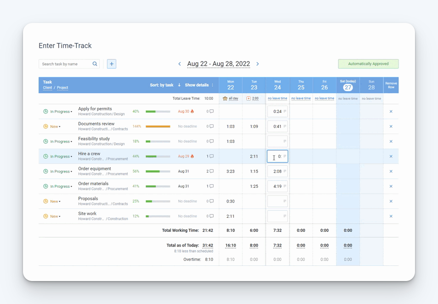This screenshot has height=304, width=438.
Task: Change the Documents review New status
Action: pyautogui.click(x=55, y=127)
